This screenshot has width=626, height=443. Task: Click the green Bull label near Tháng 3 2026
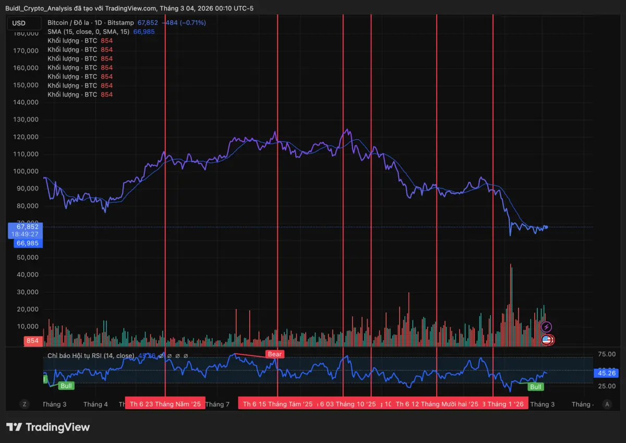536,387
